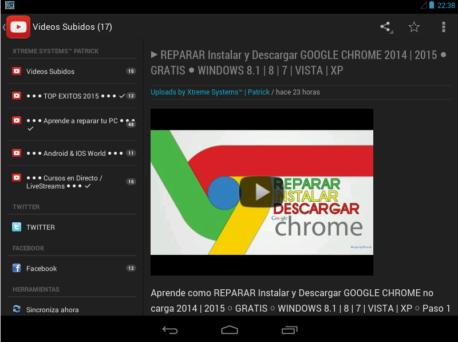The width and height of the screenshot is (458, 342).
Task: Click the sync arrows icon
Action: [x=17, y=309]
